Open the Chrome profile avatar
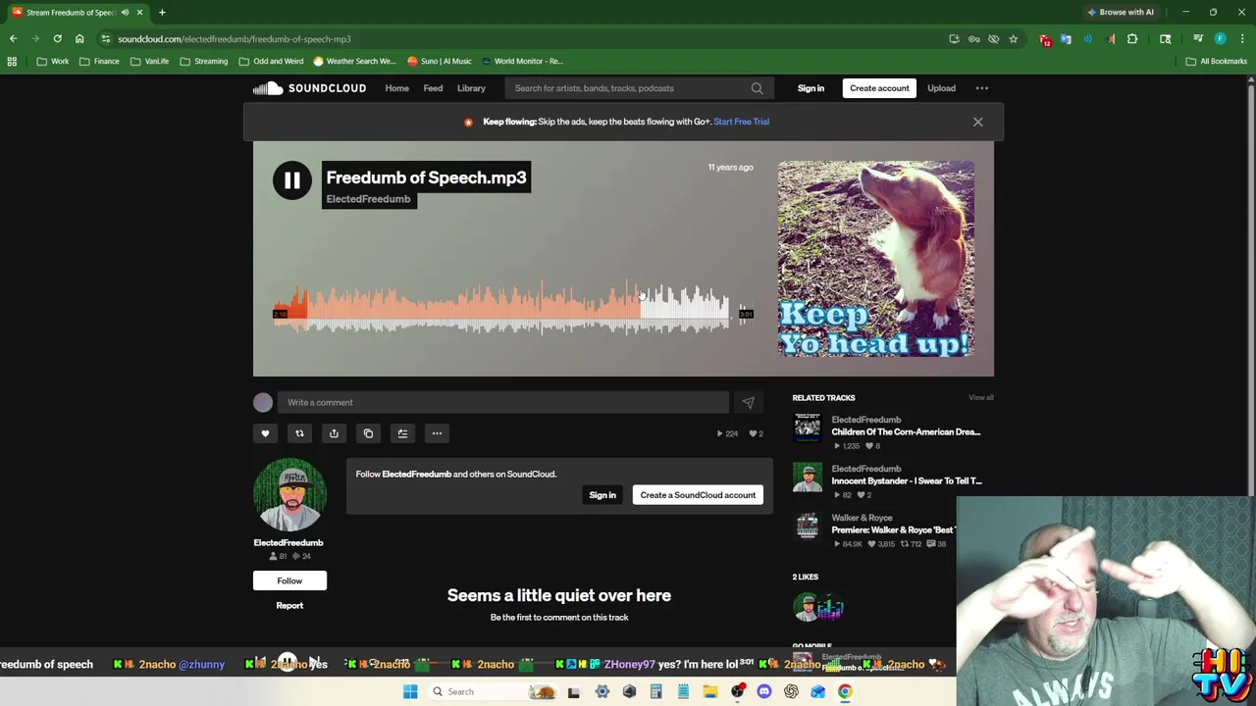 1221,39
